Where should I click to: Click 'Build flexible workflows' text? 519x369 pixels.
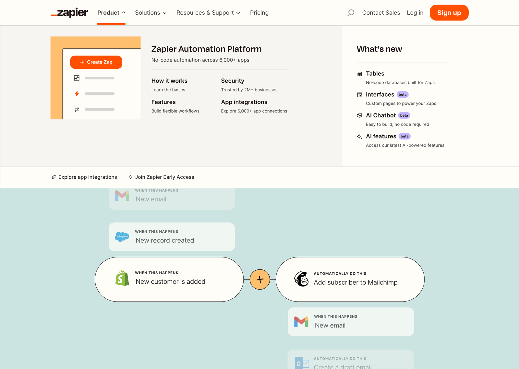click(175, 111)
